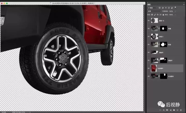
Task: Toggle visibility of 曲线 5 layer
Action: coord(149,36)
